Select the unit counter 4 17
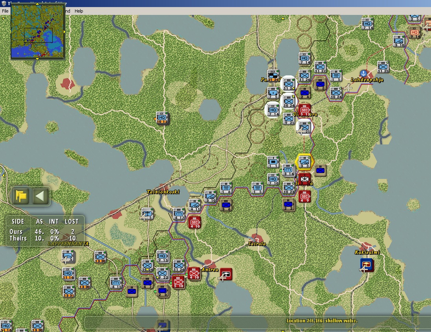The height and width of the screenshot is (332, 431). [179, 214]
